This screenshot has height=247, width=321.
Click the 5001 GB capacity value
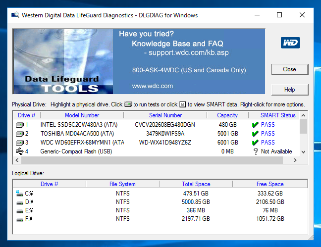coord(227,134)
